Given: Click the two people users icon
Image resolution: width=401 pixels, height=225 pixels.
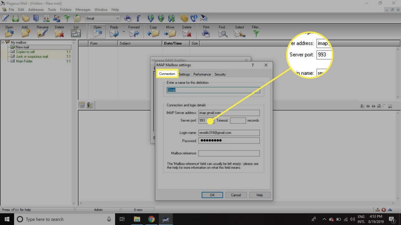Looking at the screenshot, I should [57, 18].
